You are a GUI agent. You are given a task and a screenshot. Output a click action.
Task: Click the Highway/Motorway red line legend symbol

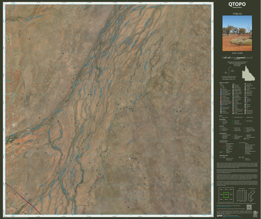click(224, 144)
